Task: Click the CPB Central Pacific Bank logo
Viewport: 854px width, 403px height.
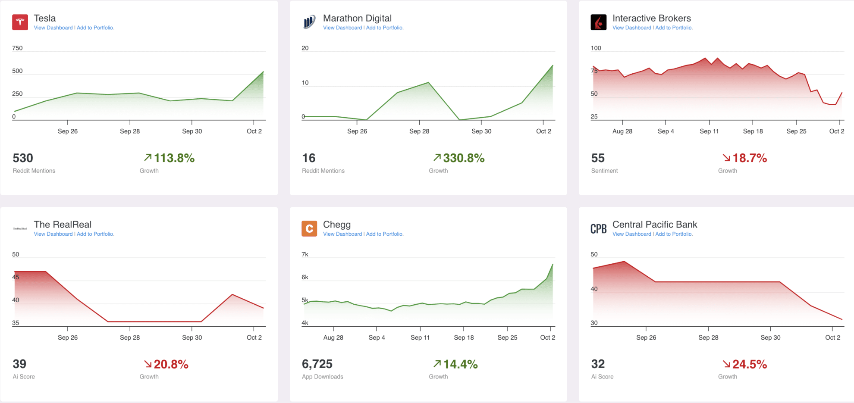Action: (x=598, y=228)
